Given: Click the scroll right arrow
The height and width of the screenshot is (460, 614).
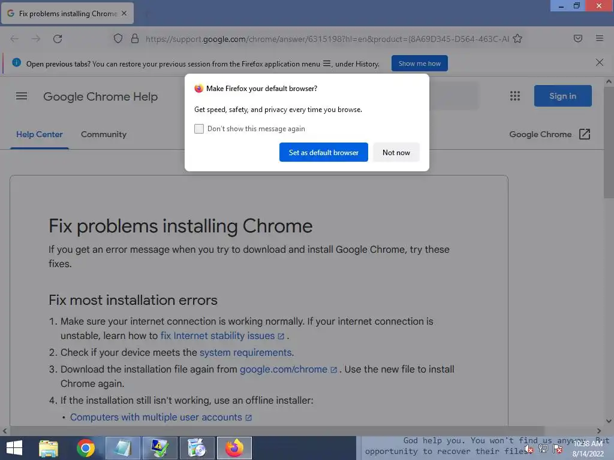Looking at the screenshot, I should click(599, 431).
